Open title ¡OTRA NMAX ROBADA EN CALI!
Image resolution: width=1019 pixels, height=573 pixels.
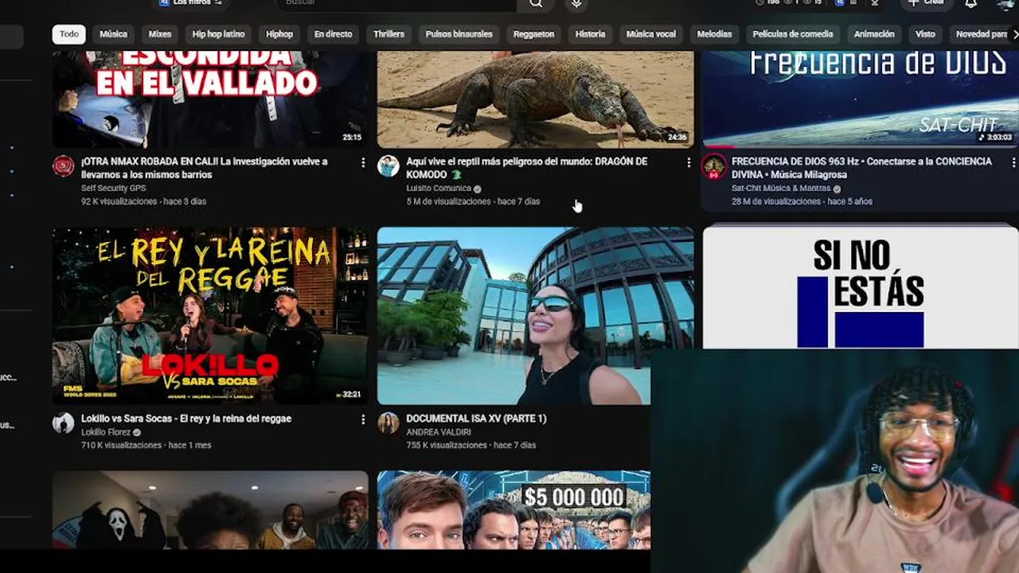(205, 168)
